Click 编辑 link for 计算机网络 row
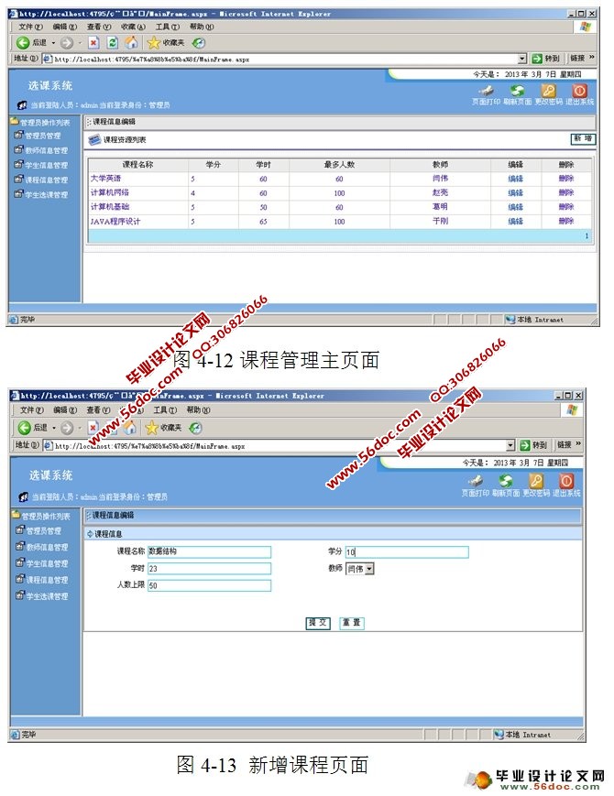Viewport: 614px width, 796px height. point(515,193)
